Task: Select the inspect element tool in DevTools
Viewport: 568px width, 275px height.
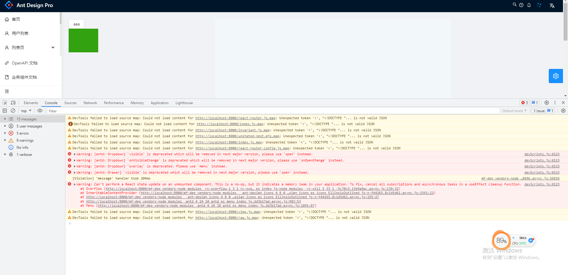Action: tap(4, 103)
